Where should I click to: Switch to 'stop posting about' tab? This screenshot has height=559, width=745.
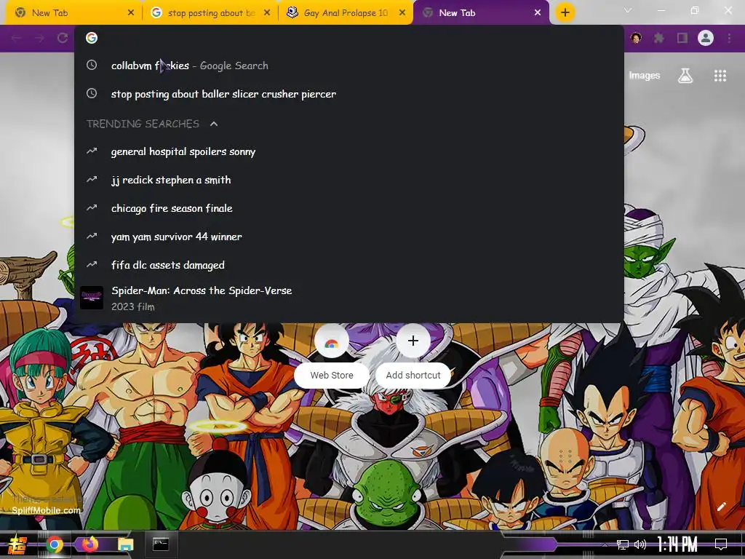click(209, 13)
